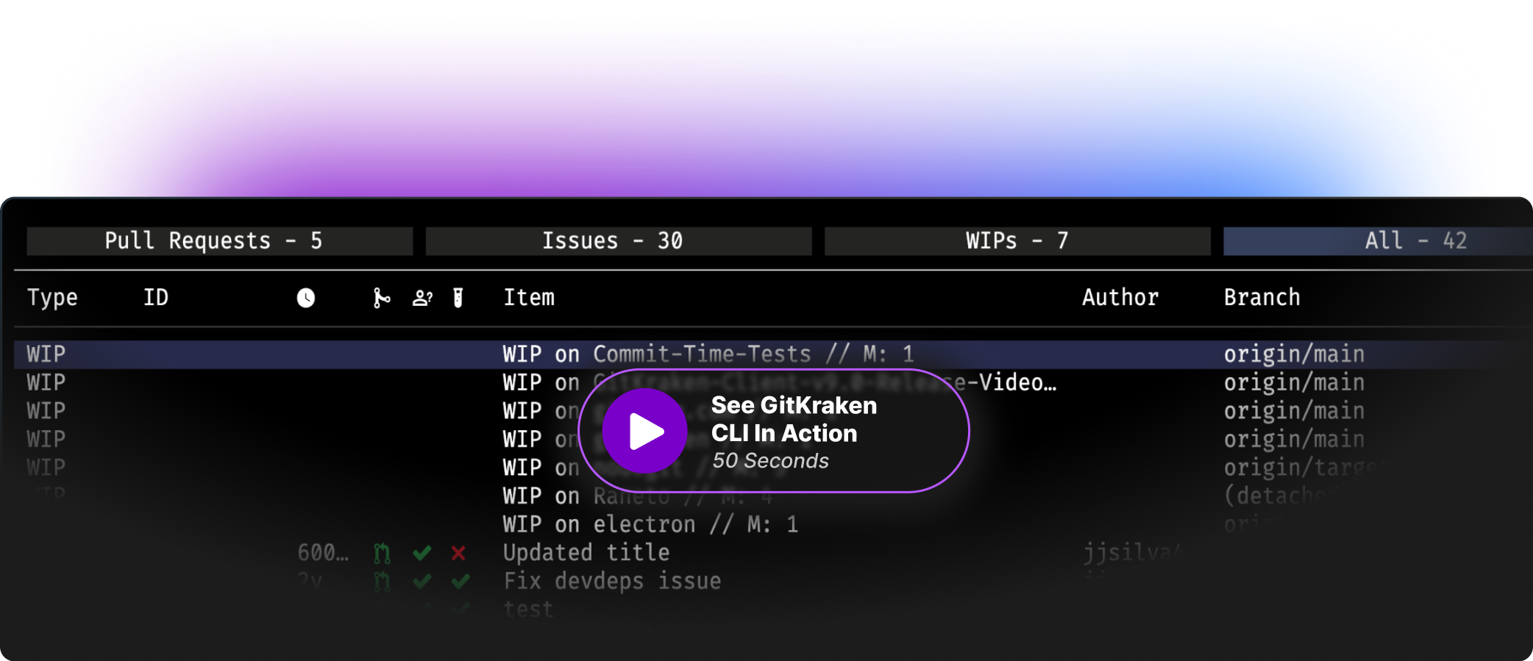
Task: Click the red X on Updated title row
Action: pos(458,553)
